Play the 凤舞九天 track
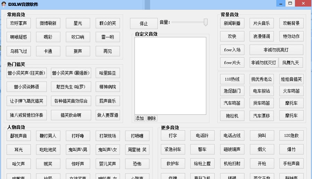The width and height of the screenshot is (312, 179). click(x=291, y=63)
